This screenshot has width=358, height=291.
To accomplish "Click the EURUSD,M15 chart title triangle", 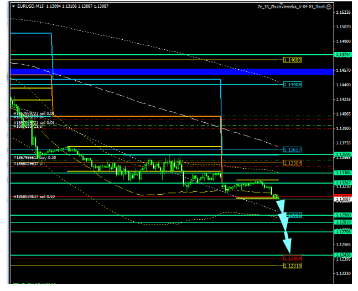I will pos(14,7).
